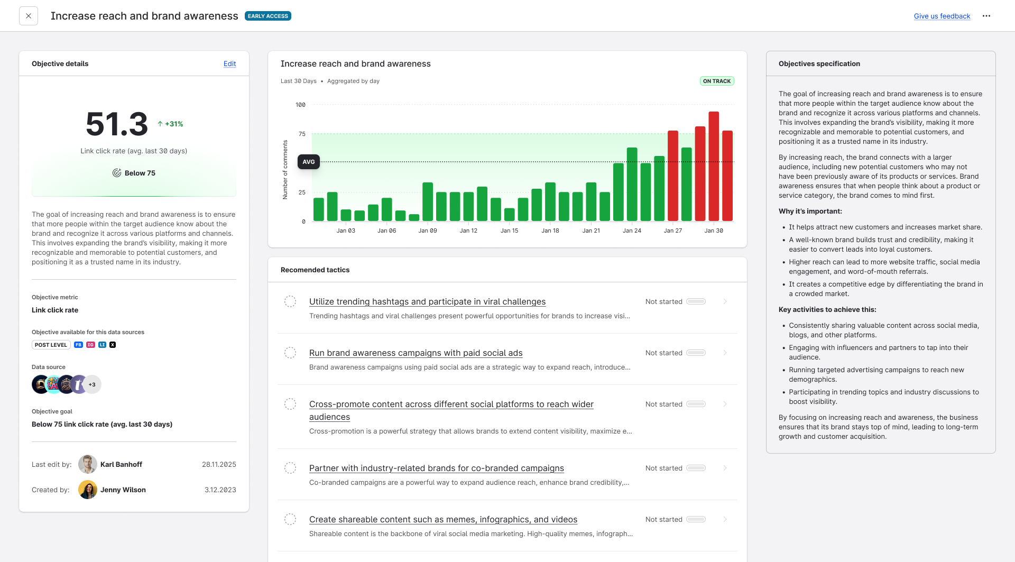
Task: Click the AVG marker on the chart
Action: point(309,162)
